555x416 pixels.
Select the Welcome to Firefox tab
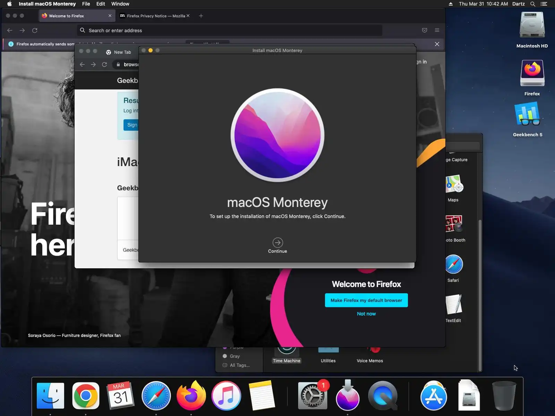click(x=77, y=16)
